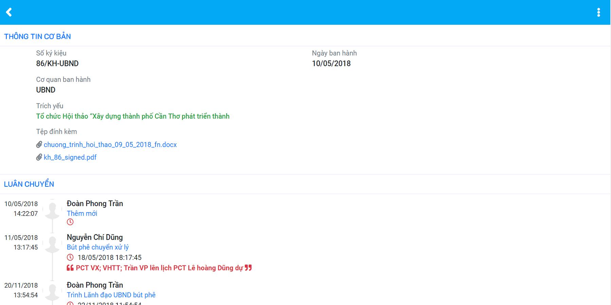Click clock icon next to 18/05/2018 18:17:45
611x305 pixels.
tap(70, 257)
